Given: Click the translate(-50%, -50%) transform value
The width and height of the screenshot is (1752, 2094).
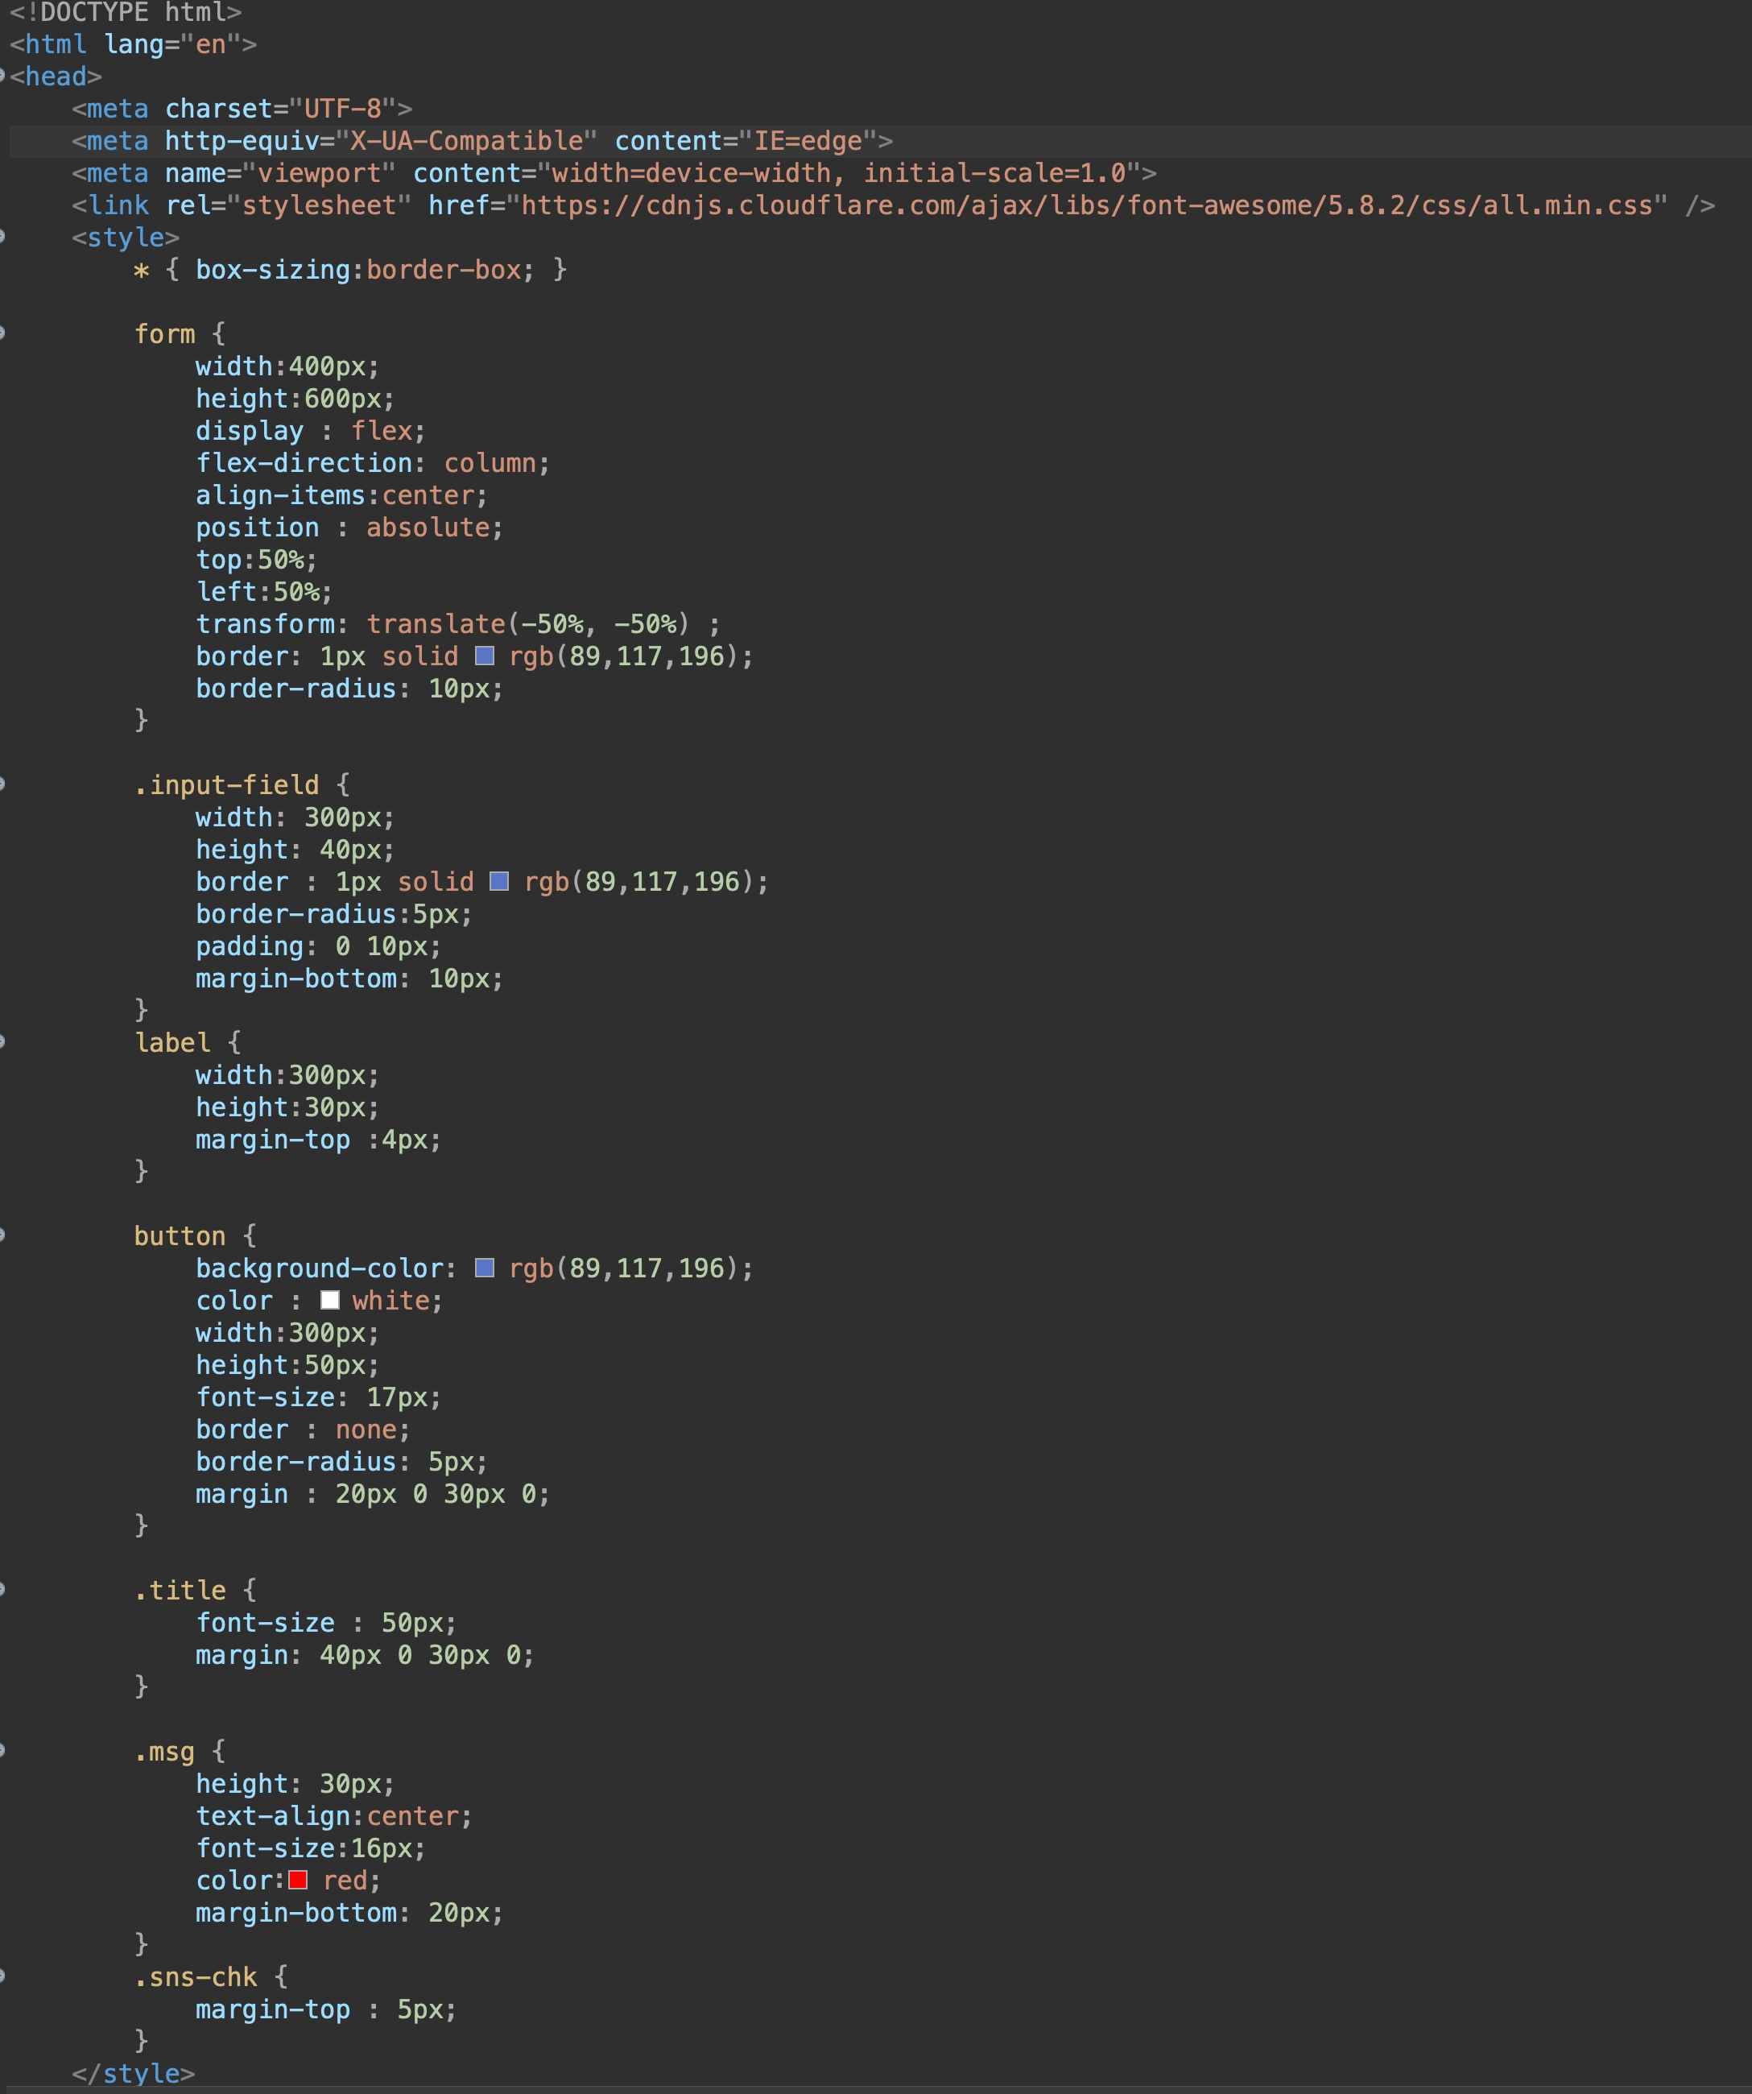Looking at the screenshot, I should 527,624.
